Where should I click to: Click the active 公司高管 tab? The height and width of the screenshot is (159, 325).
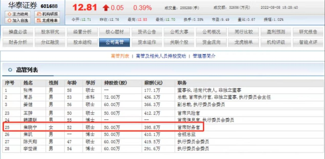(114, 42)
